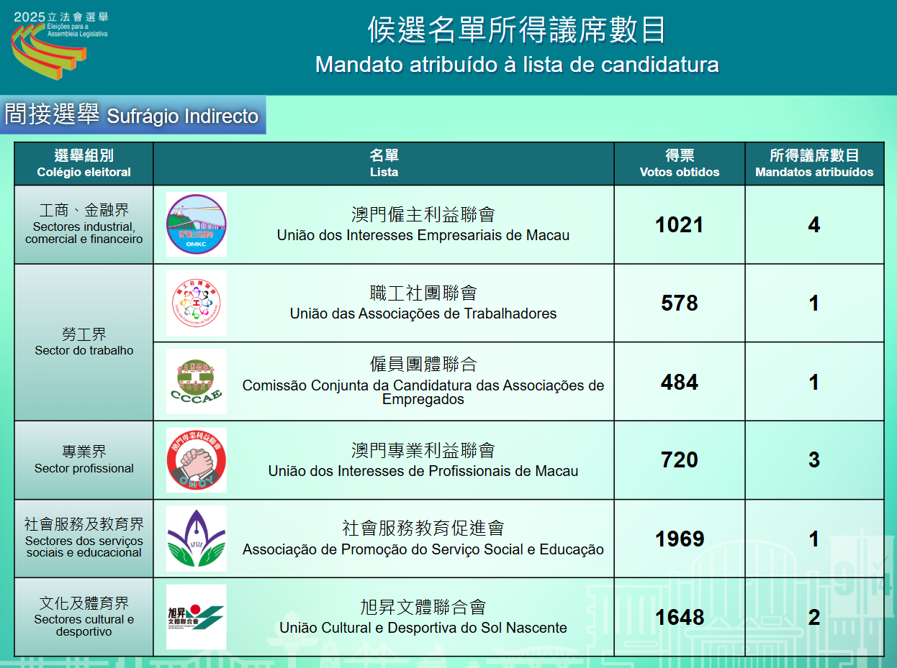
Task: Click the Votos obtidos column header
Action: [679, 163]
